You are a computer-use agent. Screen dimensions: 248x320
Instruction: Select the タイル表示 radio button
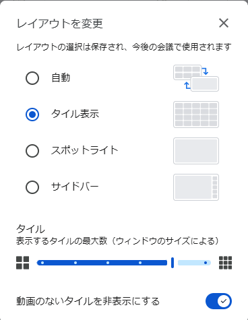(32, 115)
